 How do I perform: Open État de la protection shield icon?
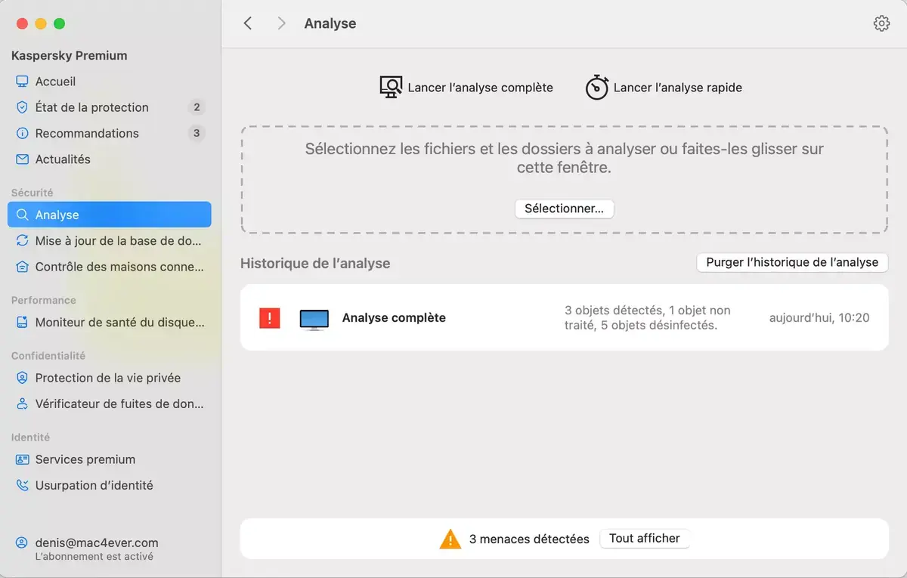(x=23, y=107)
